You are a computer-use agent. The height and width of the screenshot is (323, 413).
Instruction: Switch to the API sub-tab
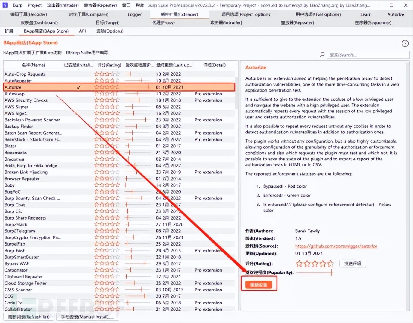click(82, 31)
